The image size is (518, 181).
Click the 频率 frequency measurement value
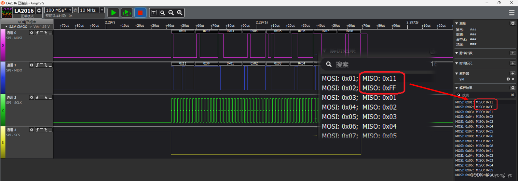tap(473, 44)
